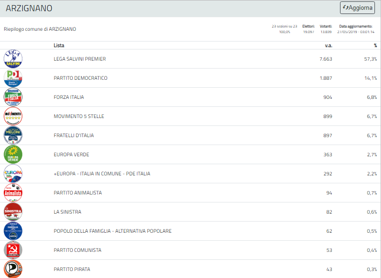Image resolution: width=381 pixels, height=278 pixels.
Task: Click the Partito Pirata logo
Action: (x=13, y=269)
